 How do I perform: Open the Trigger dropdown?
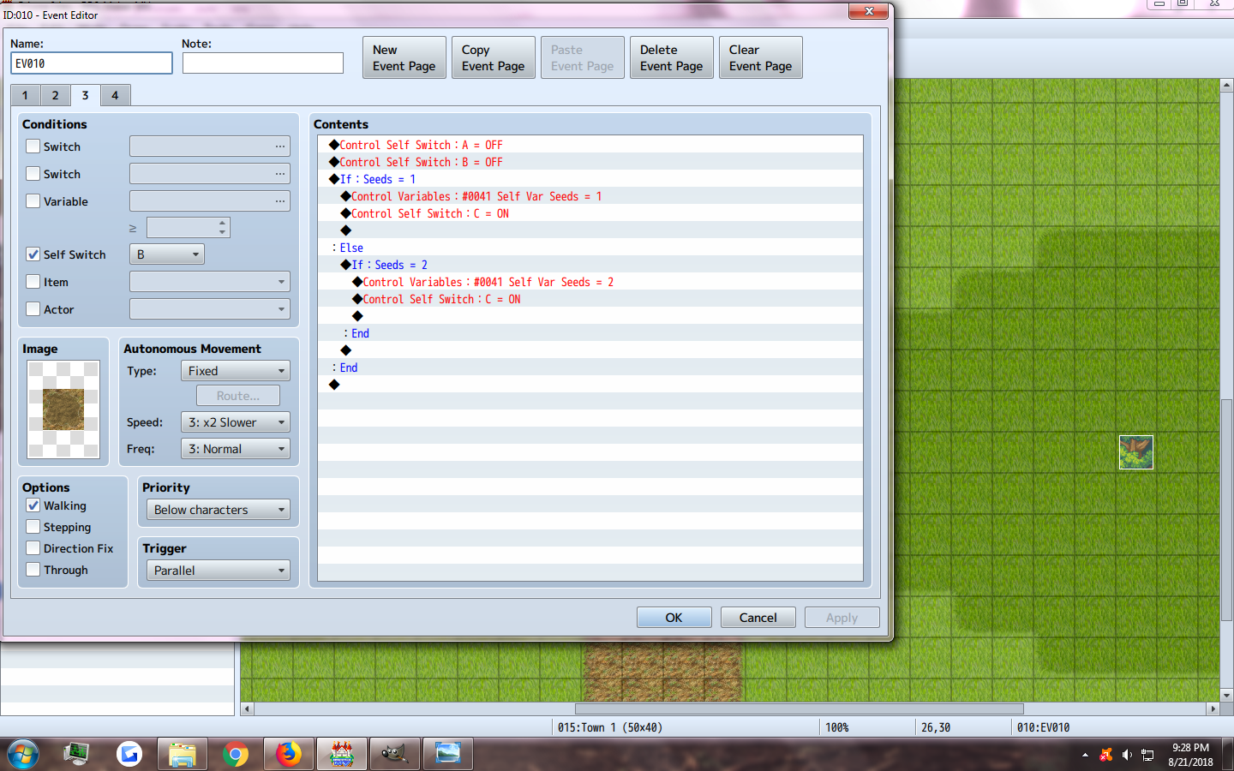pos(219,571)
